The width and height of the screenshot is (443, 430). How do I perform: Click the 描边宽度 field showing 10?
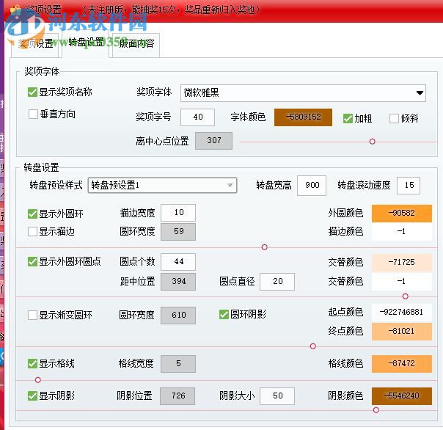point(178,212)
